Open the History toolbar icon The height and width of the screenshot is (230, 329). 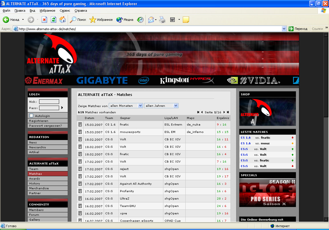pos(140,20)
